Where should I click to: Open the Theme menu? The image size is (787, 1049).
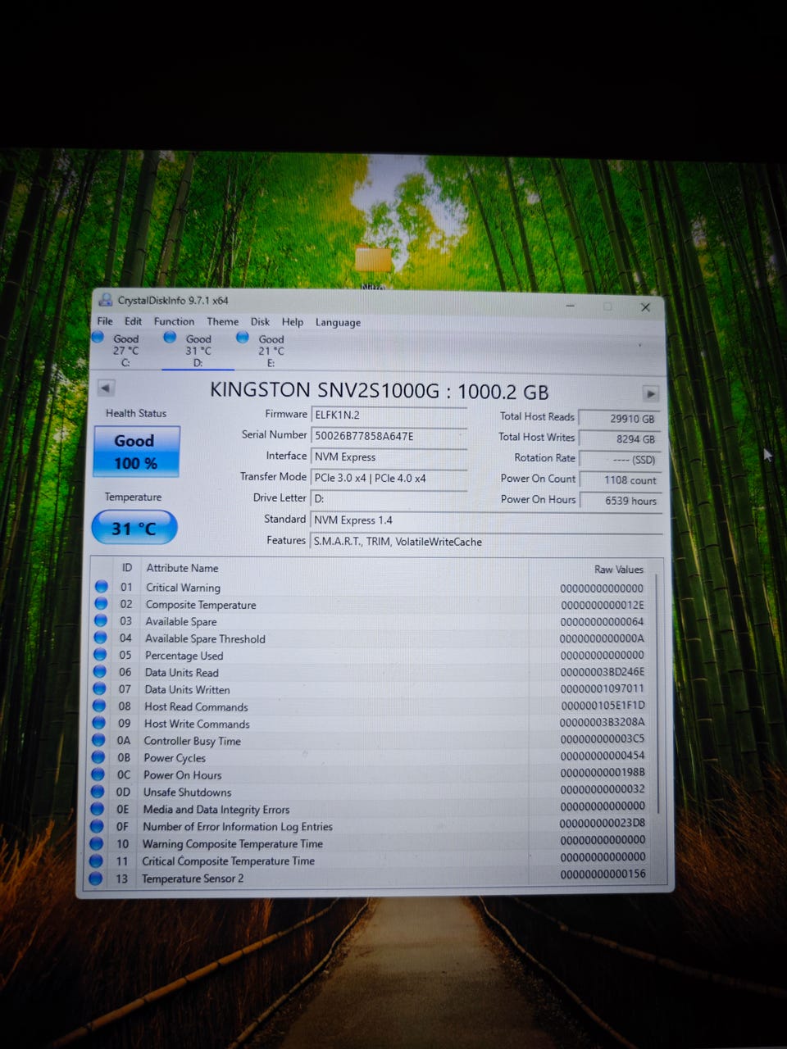[x=222, y=321]
